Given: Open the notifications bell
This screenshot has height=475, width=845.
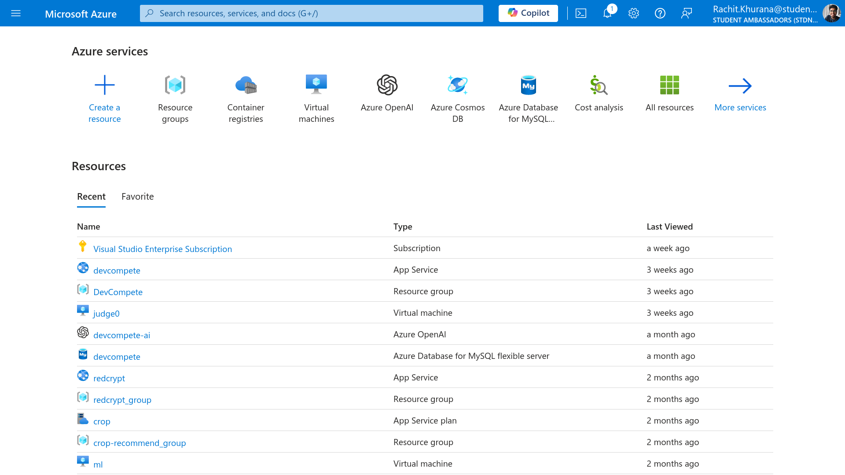Looking at the screenshot, I should click(607, 13).
